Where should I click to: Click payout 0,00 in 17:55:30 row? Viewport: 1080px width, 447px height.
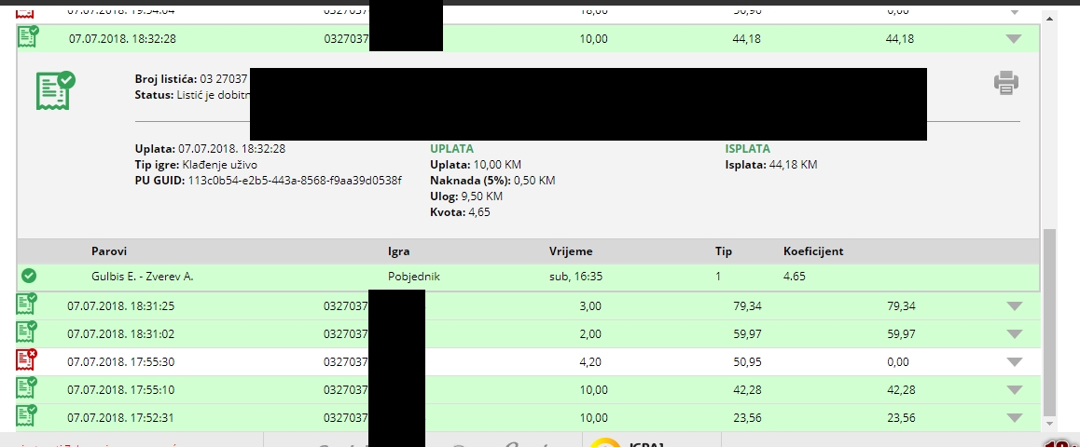(x=898, y=361)
